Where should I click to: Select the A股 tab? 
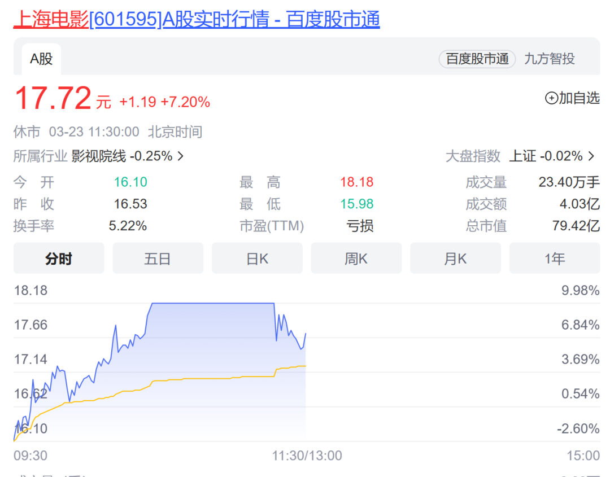[x=41, y=59]
